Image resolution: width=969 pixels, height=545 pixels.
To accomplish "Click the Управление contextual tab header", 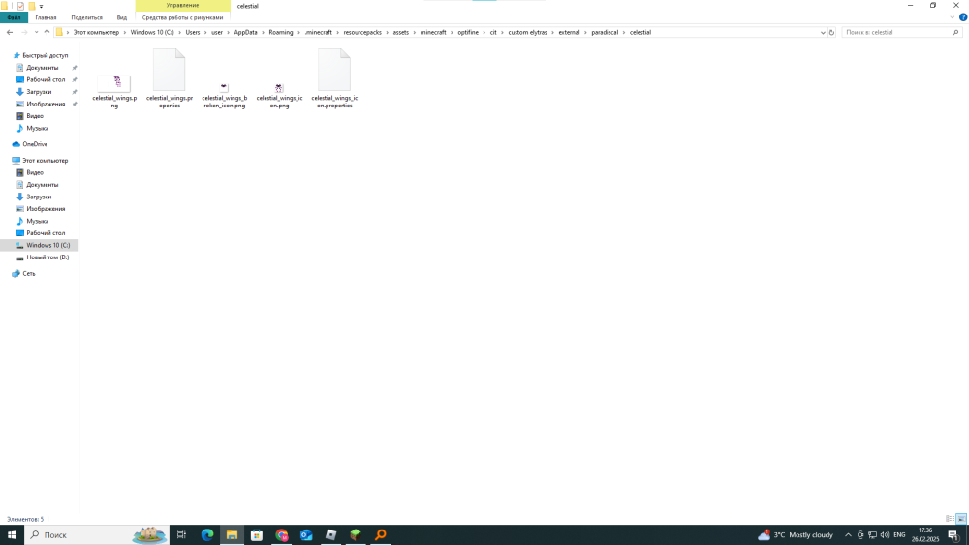I will (182, 6).
